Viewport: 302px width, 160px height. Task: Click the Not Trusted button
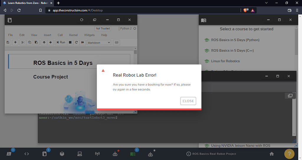click(103, 28)
